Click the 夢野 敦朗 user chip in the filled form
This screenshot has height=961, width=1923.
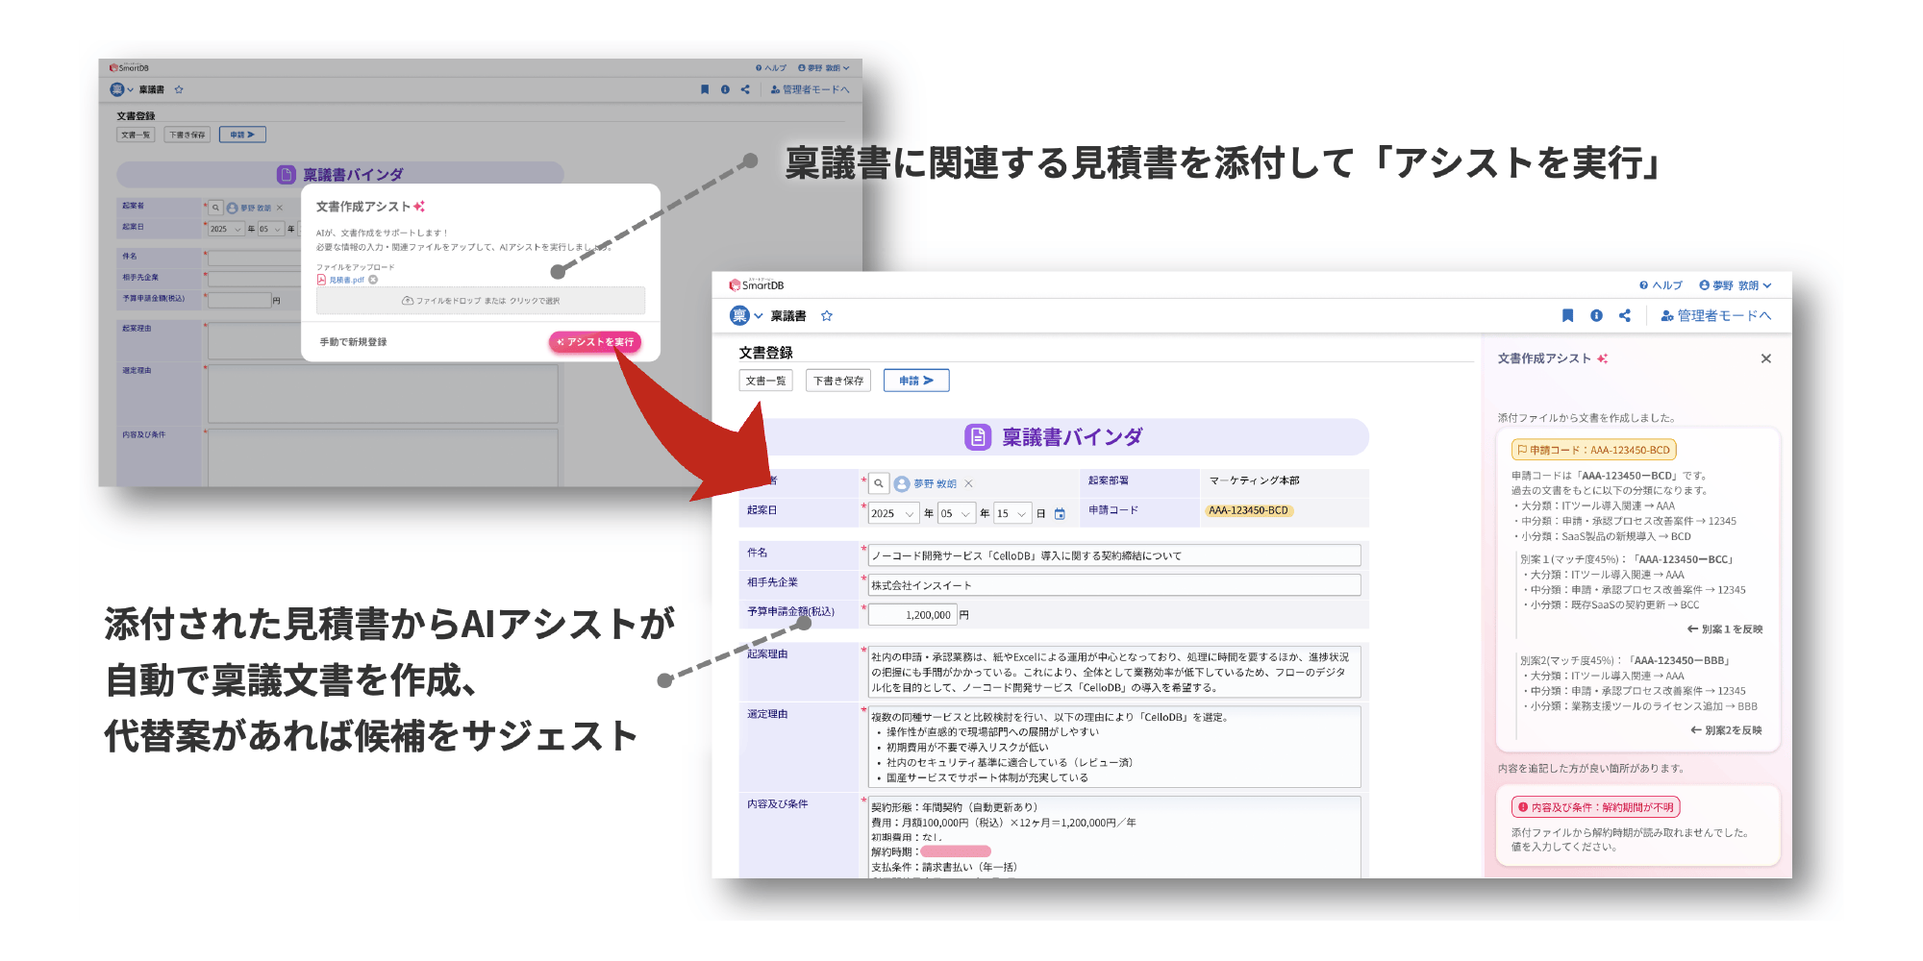tap(926, 483)
